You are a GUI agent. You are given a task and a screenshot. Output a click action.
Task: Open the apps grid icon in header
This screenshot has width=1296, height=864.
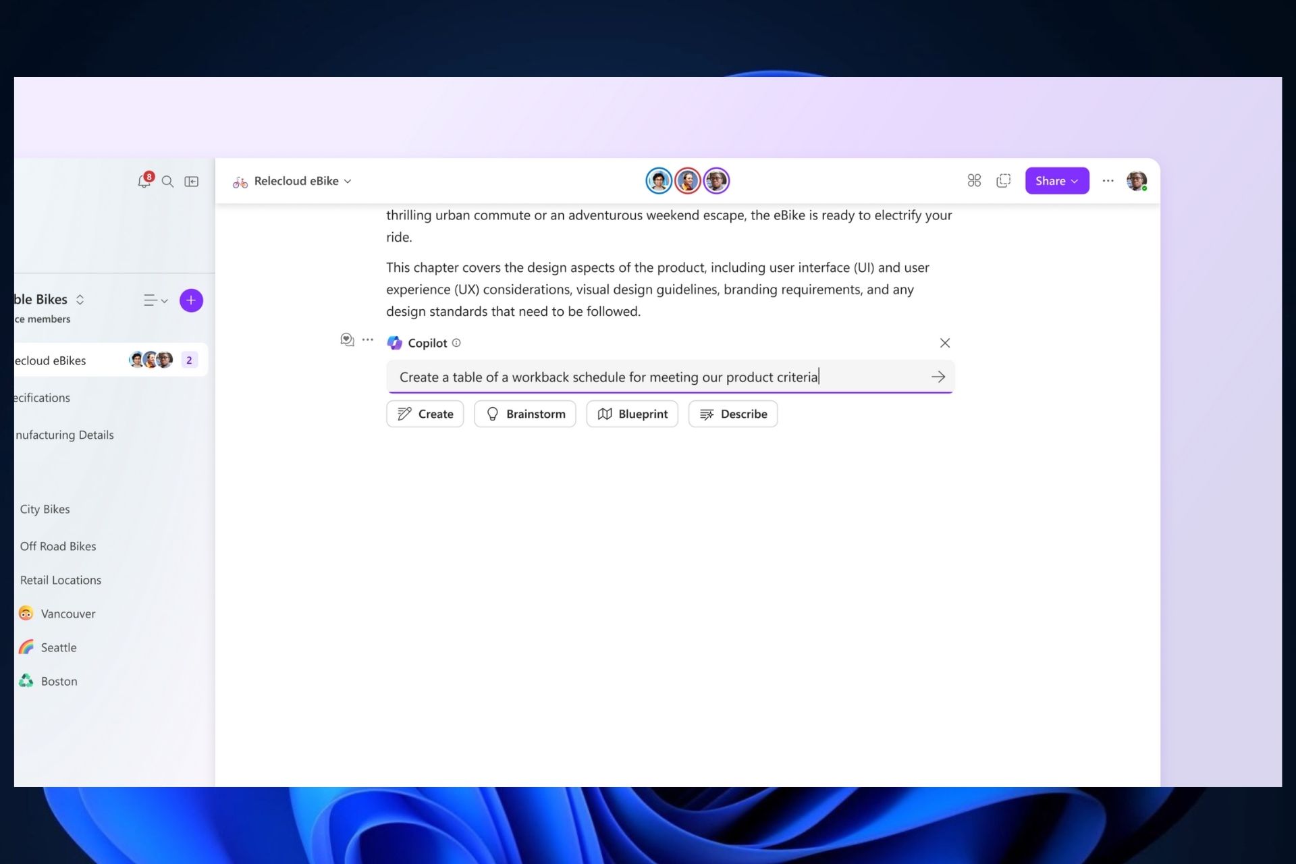(x=974, y=181)
